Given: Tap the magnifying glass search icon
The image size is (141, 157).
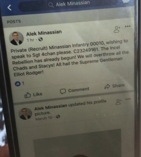Looking at the screenshot, I should (x=51, y=5).
